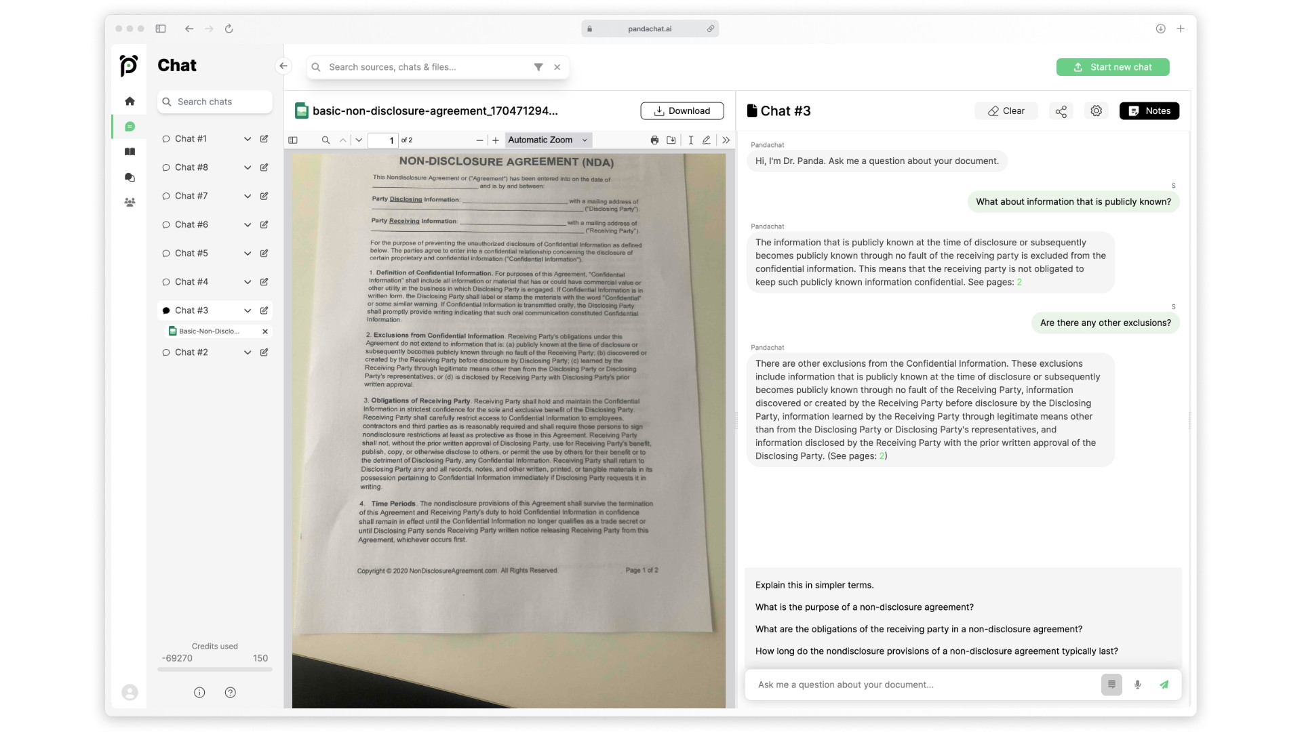The height and width of the screenshot is (732, 1302).
Task: Select suggestion about purpose of non-disclosure agreement
Action: [865, 607]
